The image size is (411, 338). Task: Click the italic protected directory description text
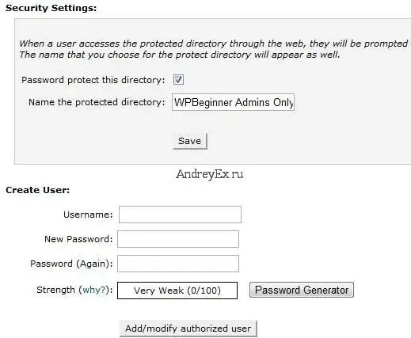coord(214,49)
